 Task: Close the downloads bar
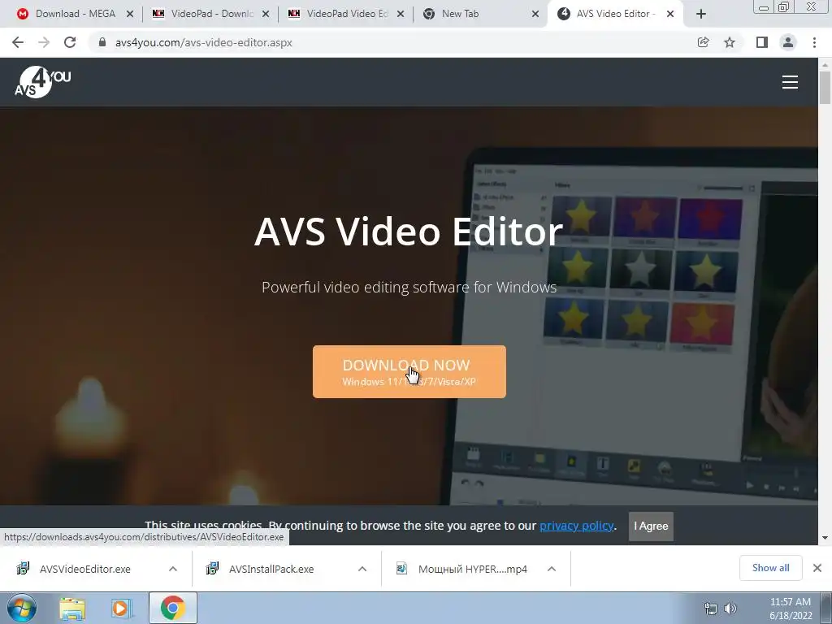[817, 568]
